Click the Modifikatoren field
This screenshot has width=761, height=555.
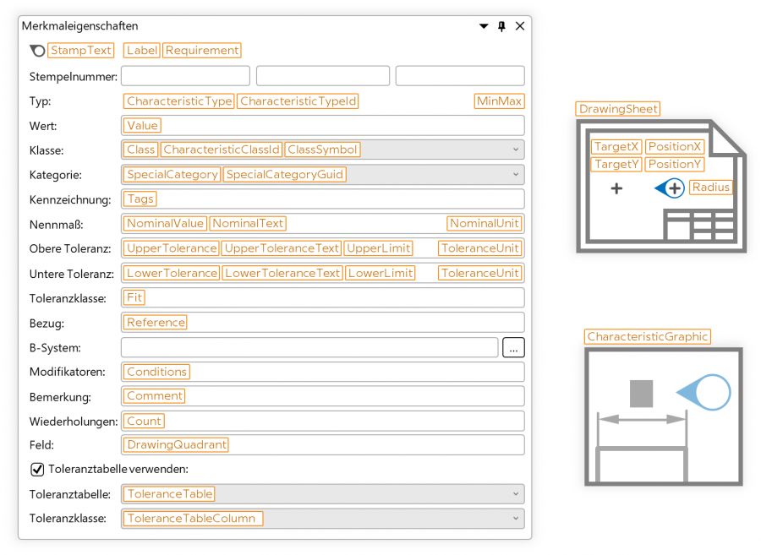coord(323,372)
